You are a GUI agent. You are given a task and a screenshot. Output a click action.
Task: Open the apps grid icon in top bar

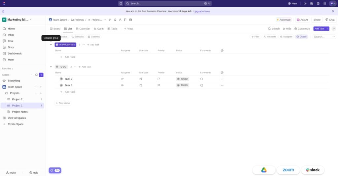click(325, 3)
